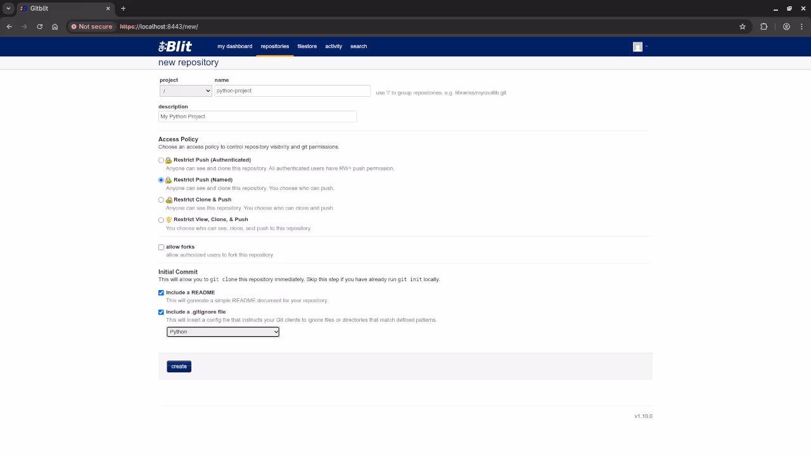The image size is (811, 456).
Task: Click the Gitblit logo in header
Action: (175, 46)
